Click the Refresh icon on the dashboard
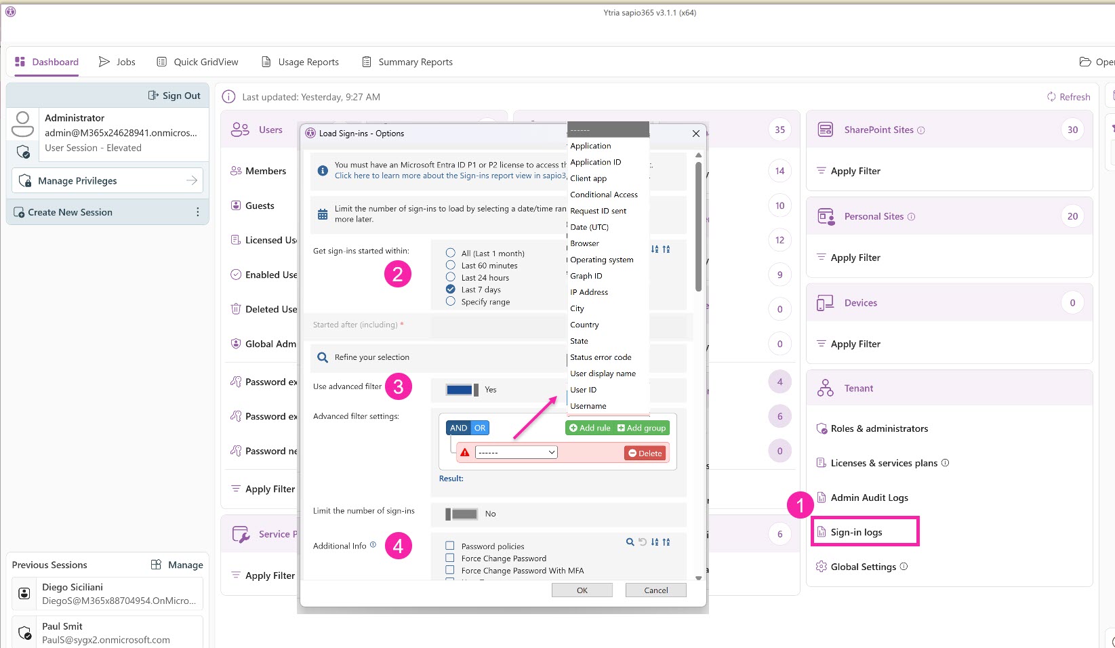 1051,97
